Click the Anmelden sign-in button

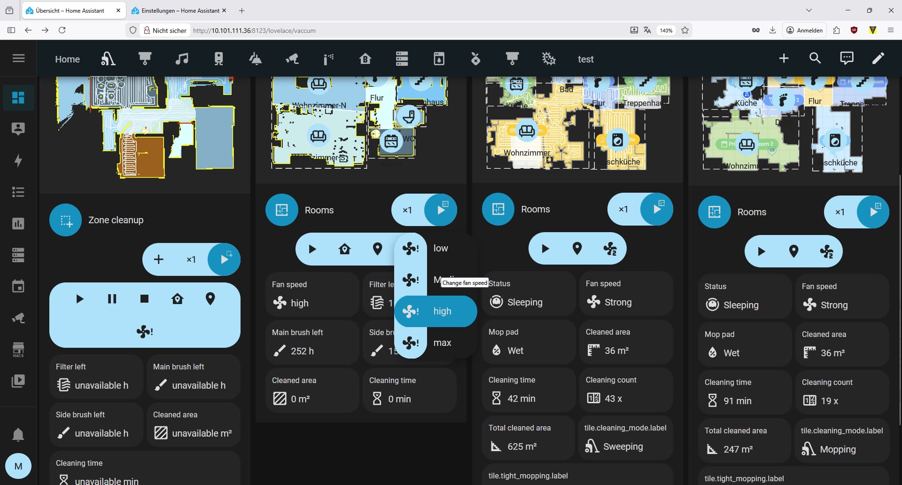click(804, 30)
